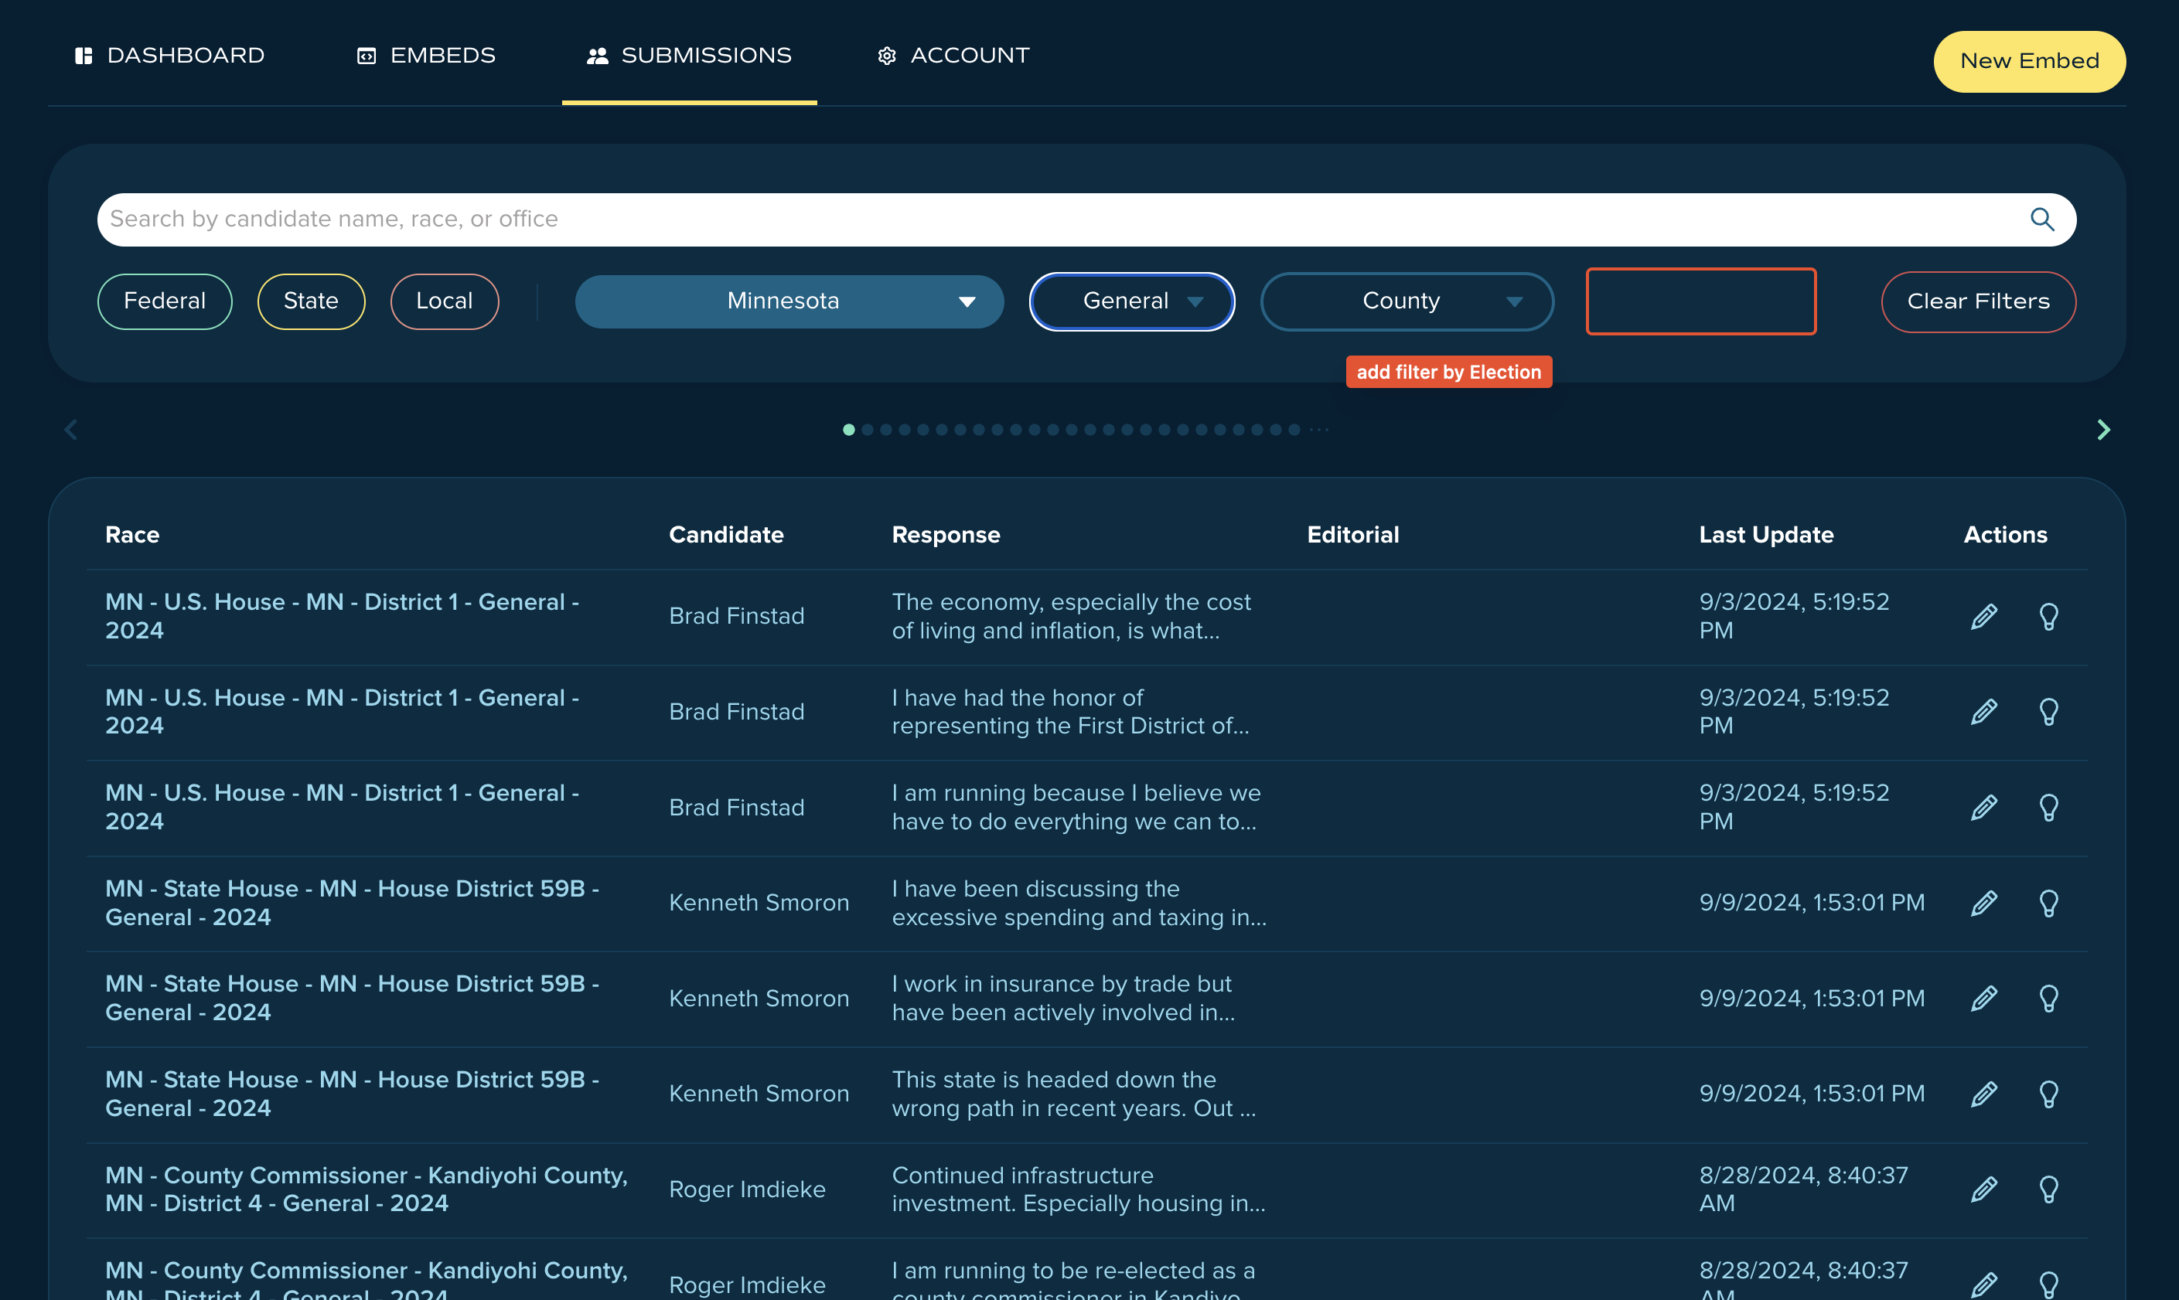Viewport: 2179px width, 1300px height.
Task: Edit Brad Finstad's economy response row
Action: [x=1983, y=617]
